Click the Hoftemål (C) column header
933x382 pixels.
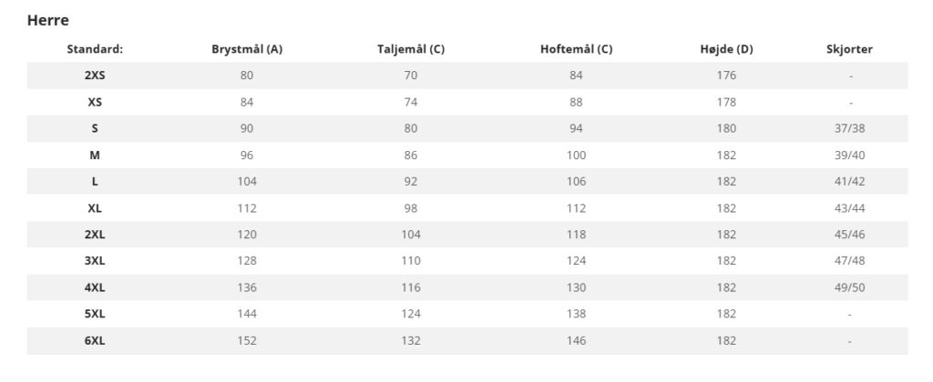click(576, 49)
